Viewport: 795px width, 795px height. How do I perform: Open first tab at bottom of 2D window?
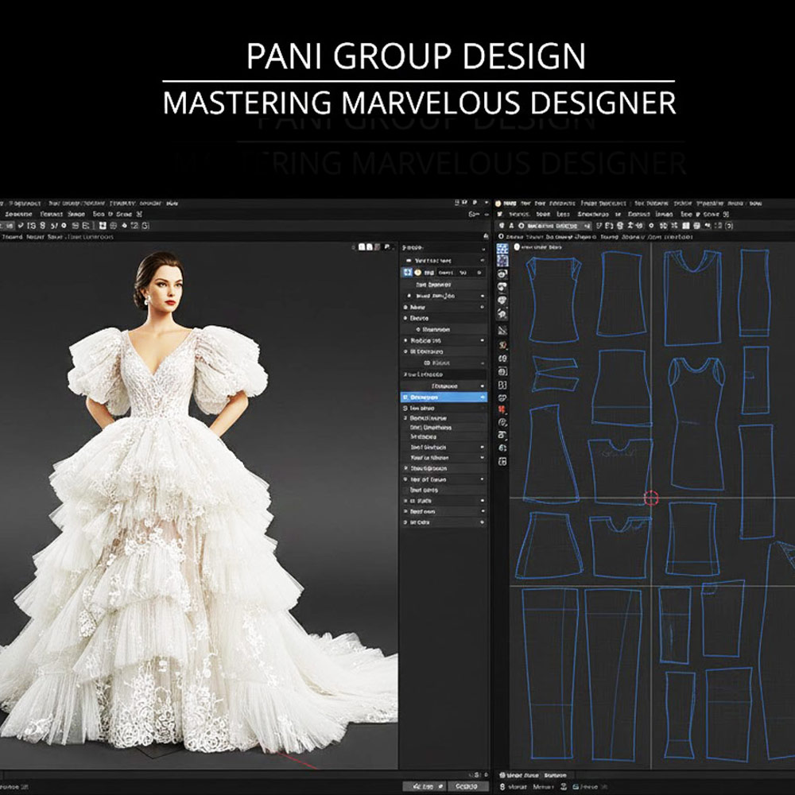519,775
